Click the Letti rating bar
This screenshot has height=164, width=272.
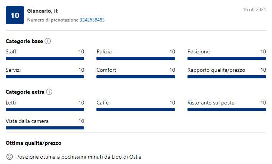point(45,109)
